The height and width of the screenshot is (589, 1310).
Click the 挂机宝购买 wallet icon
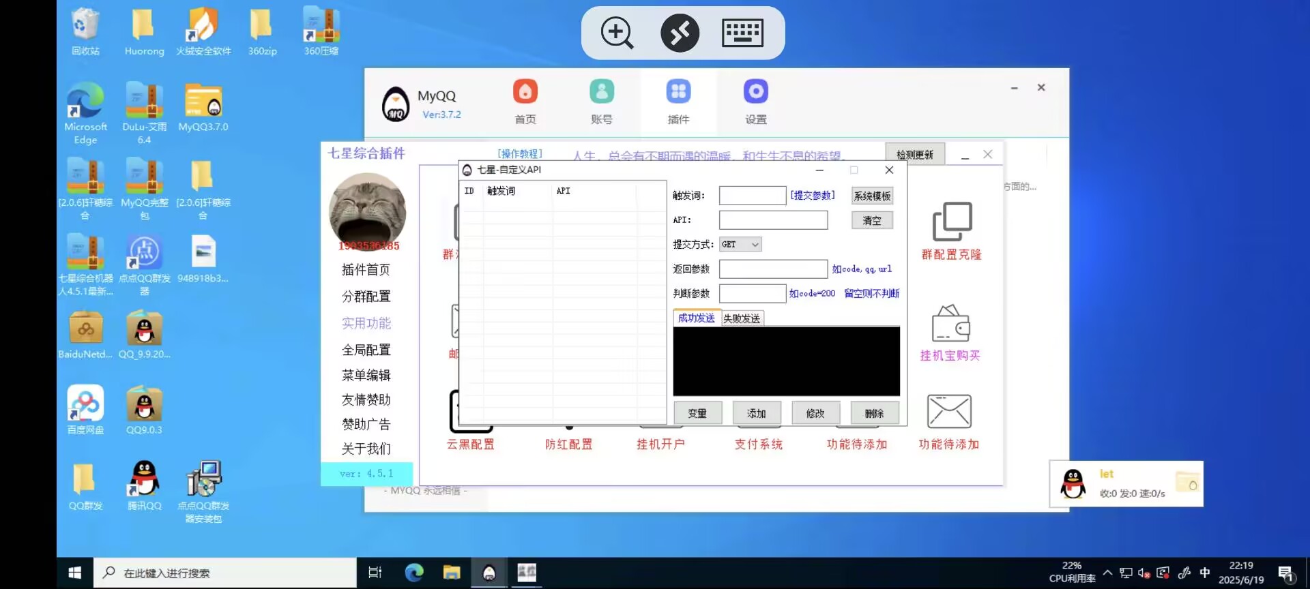950,324
